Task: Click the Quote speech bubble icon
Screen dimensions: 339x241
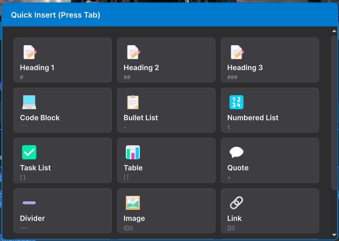Action: (x=236, y=153)
